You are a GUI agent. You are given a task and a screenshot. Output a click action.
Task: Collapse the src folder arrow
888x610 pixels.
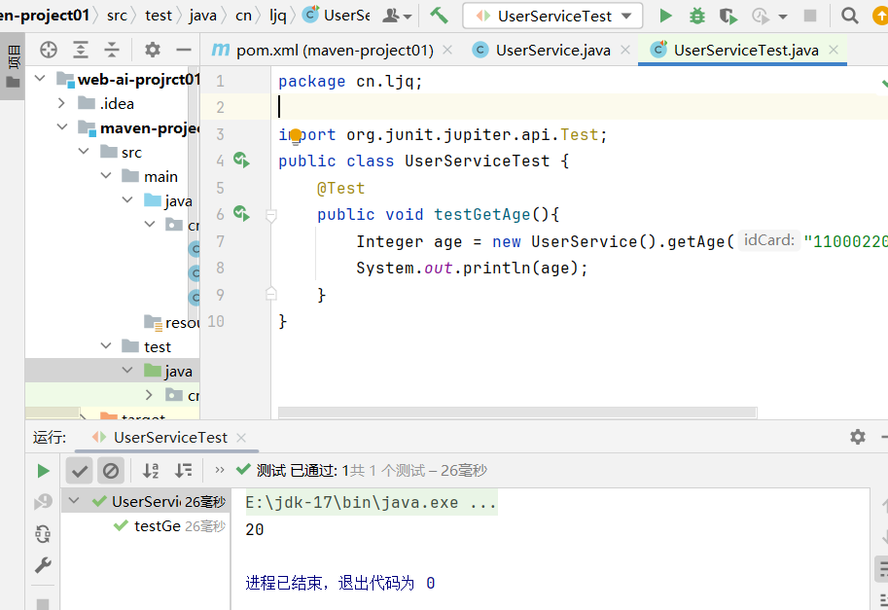(x=84, y=151)
